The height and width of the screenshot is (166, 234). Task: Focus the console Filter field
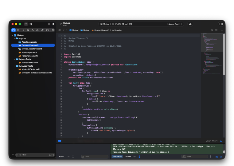[195, 157]
